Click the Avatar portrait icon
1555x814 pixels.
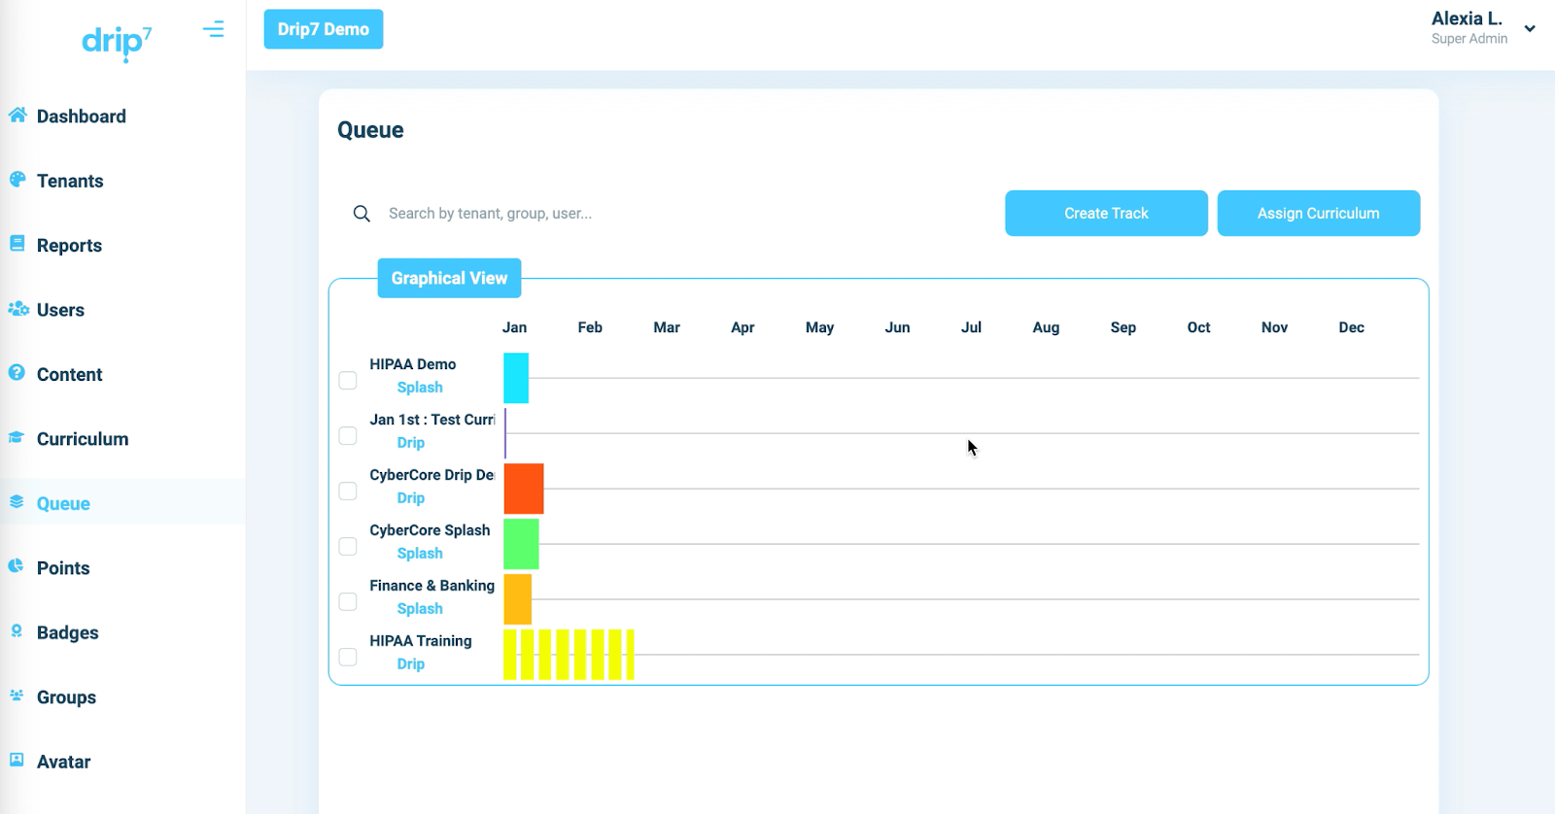tap(17, 761)
